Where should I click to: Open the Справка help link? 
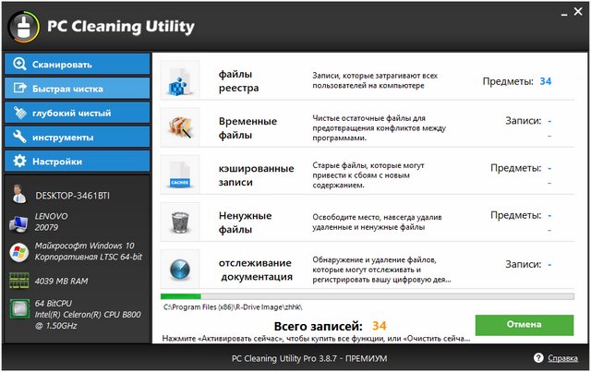tap(562, 357)
